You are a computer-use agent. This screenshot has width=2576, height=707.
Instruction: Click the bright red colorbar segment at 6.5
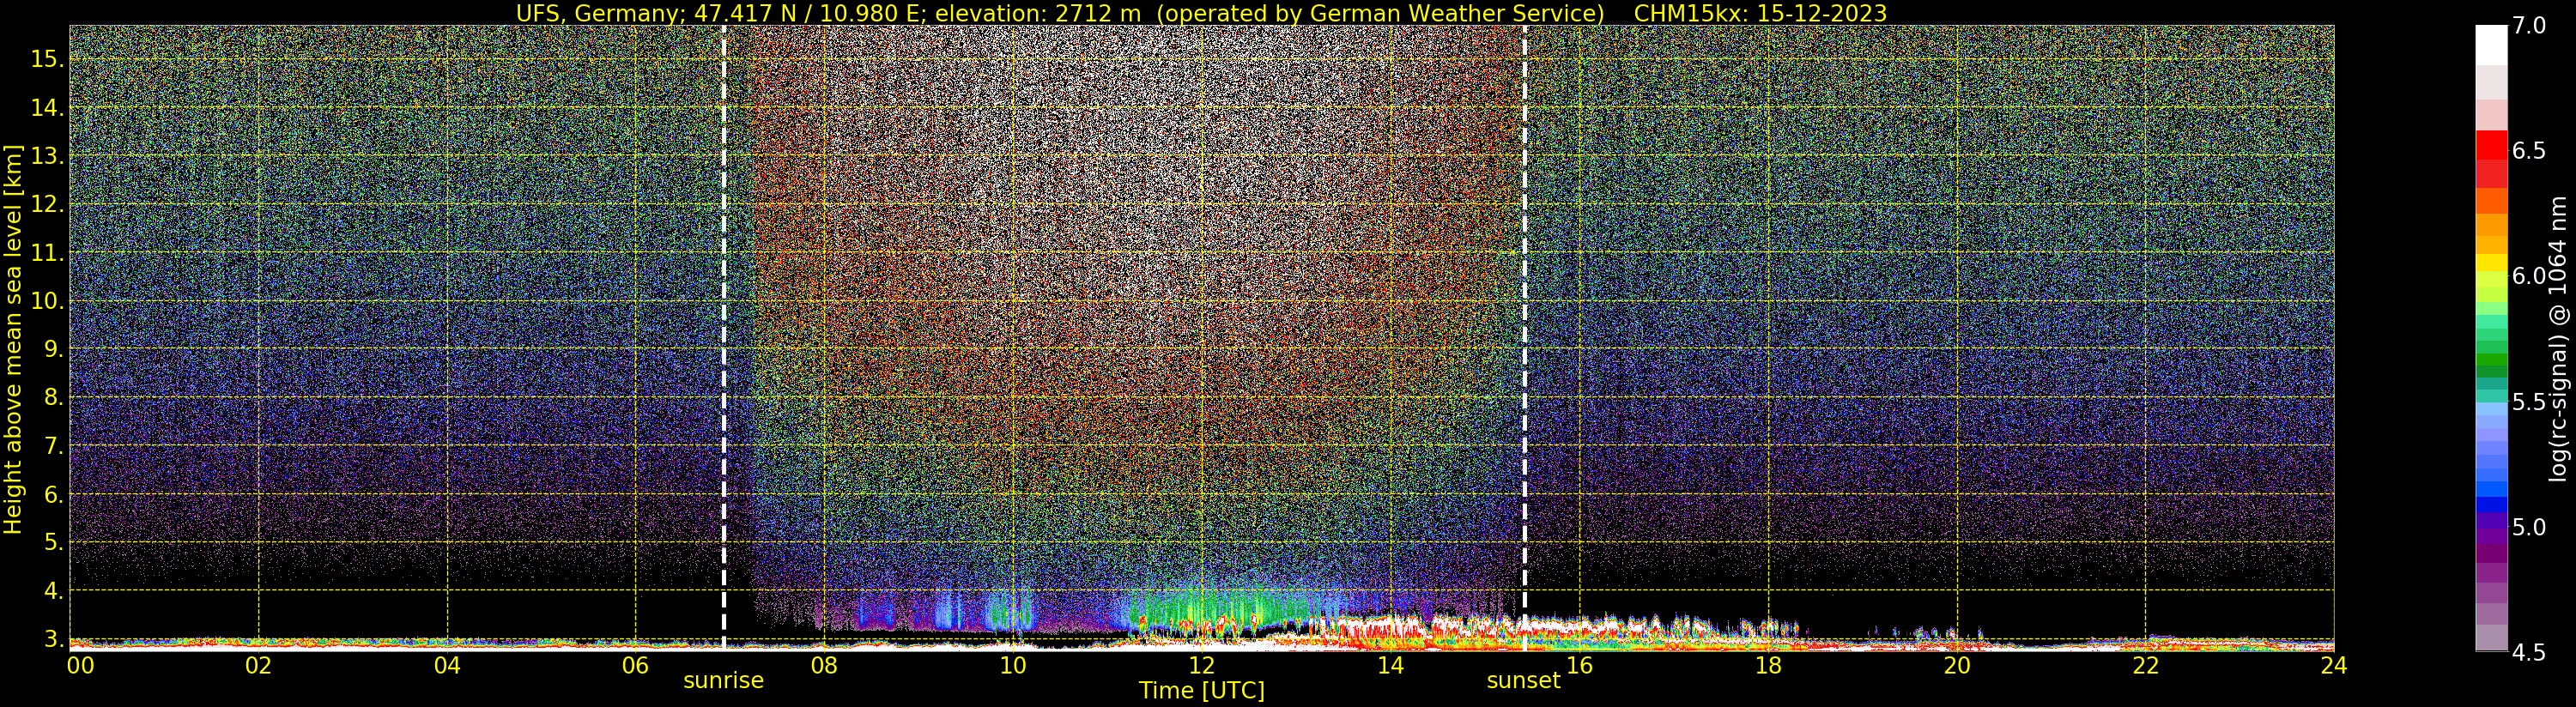[2491, 145]
